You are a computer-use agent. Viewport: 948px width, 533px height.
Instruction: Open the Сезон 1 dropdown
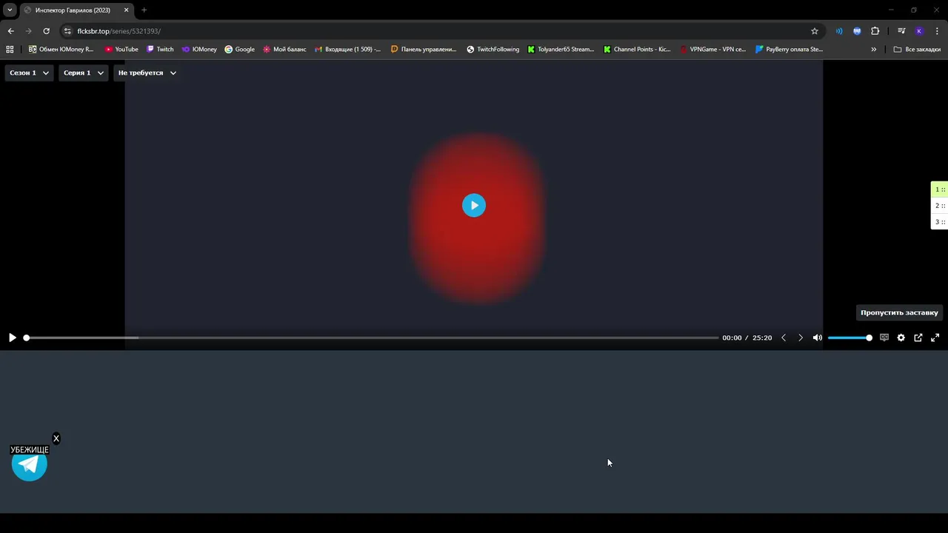tap(30, 73)
